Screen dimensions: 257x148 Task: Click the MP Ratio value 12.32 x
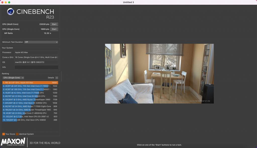coord(47,33)
